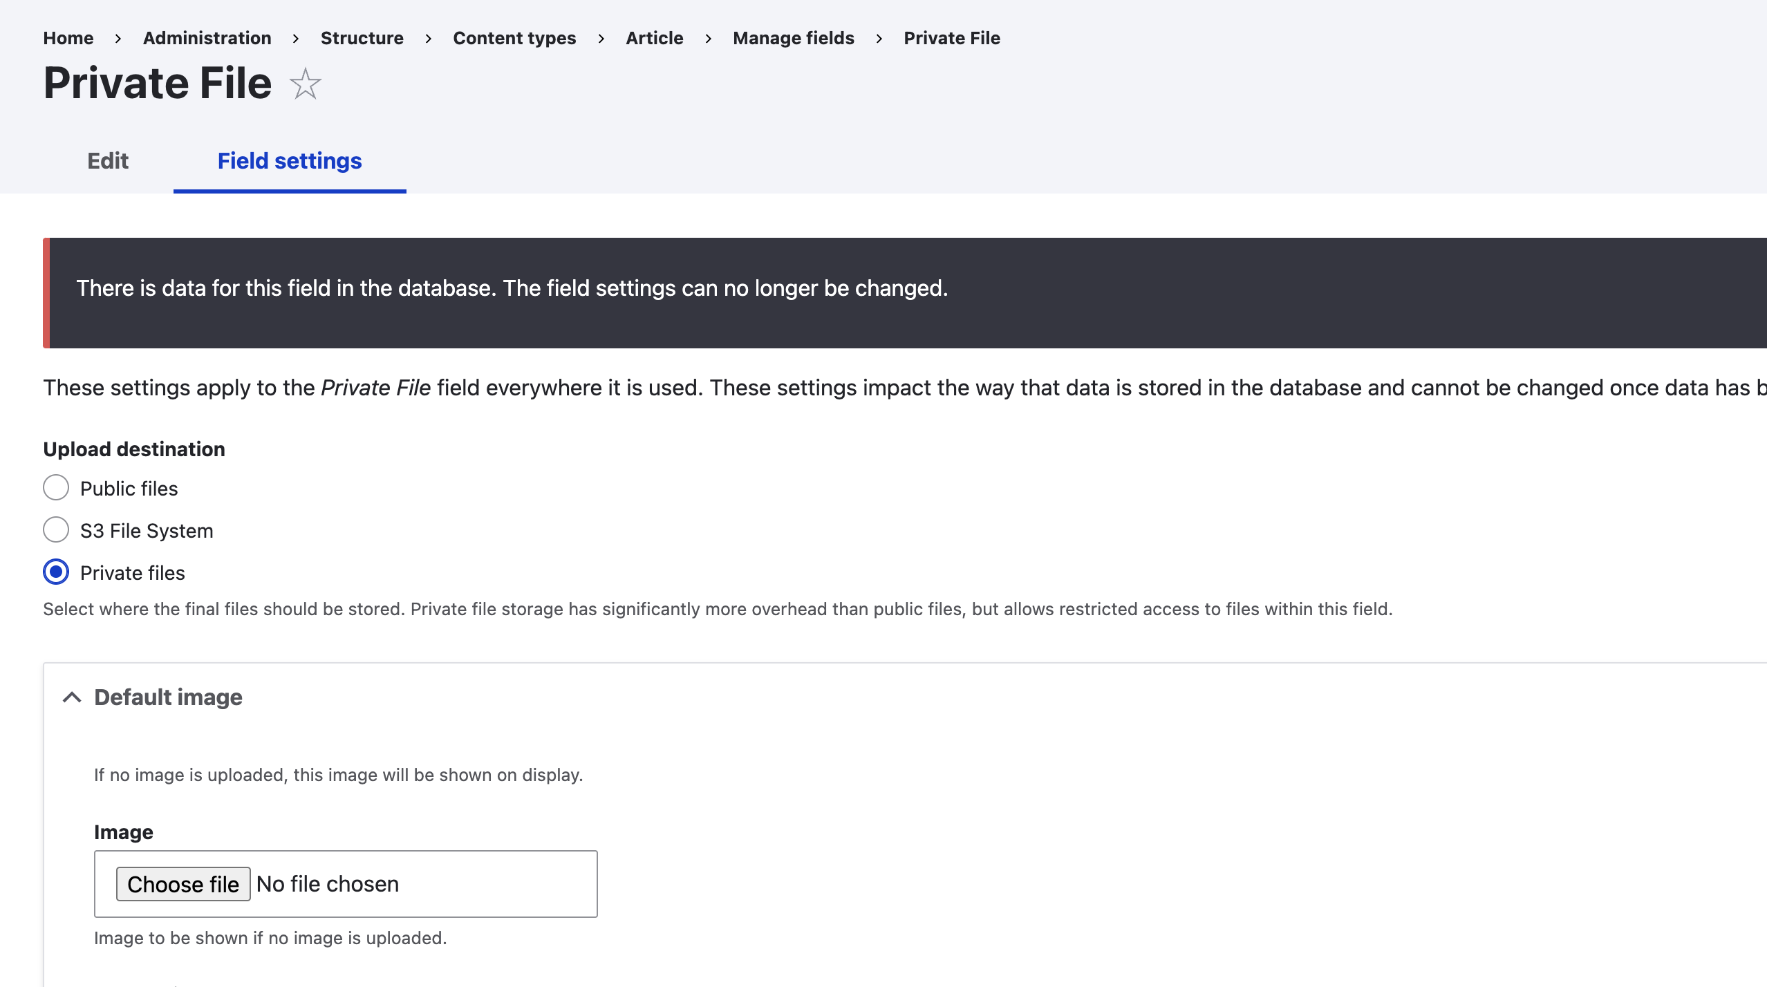Click the Default image section heading
The height and width of the screenshot is (987, 1767).
(168, 697)
